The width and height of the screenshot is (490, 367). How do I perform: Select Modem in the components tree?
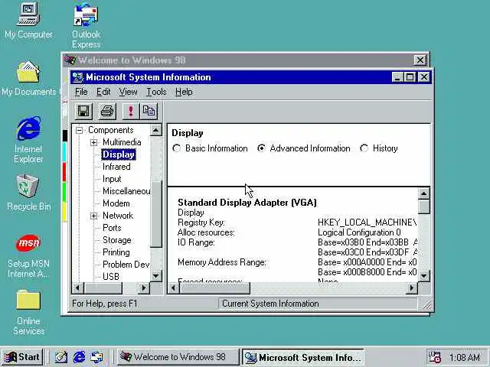pos(116,203)
